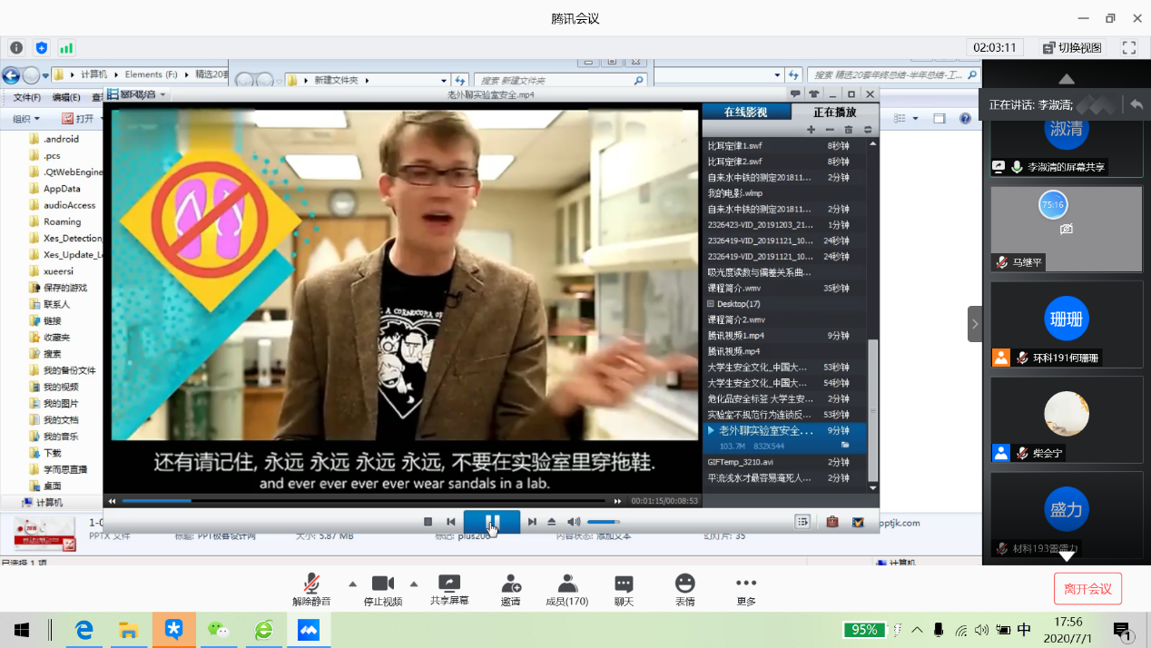Open the emoji reactions icon
Image resolution: width=1151 pixels, height=648 pixels.
coord(684,584)
